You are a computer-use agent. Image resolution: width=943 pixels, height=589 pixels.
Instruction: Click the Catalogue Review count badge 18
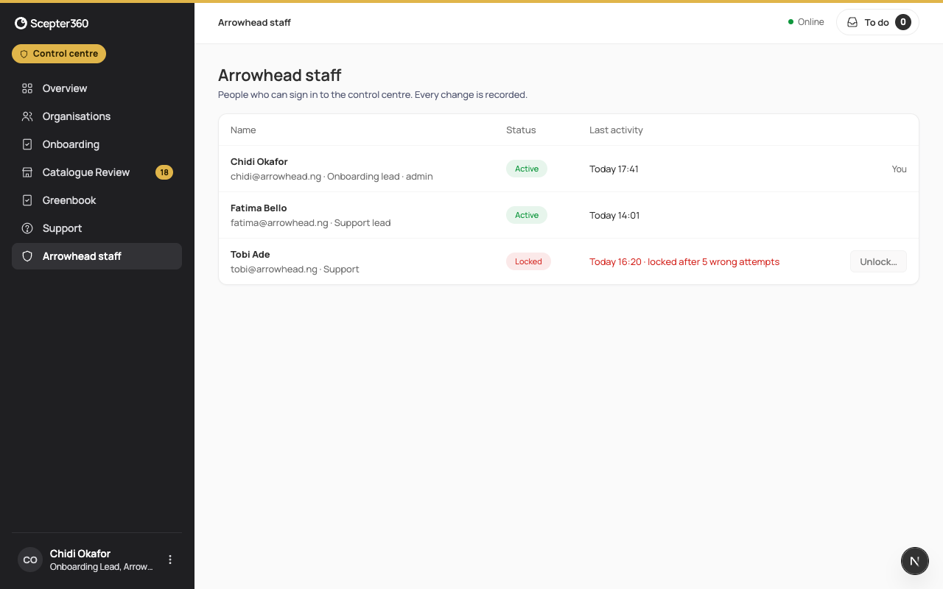[164, 172]
